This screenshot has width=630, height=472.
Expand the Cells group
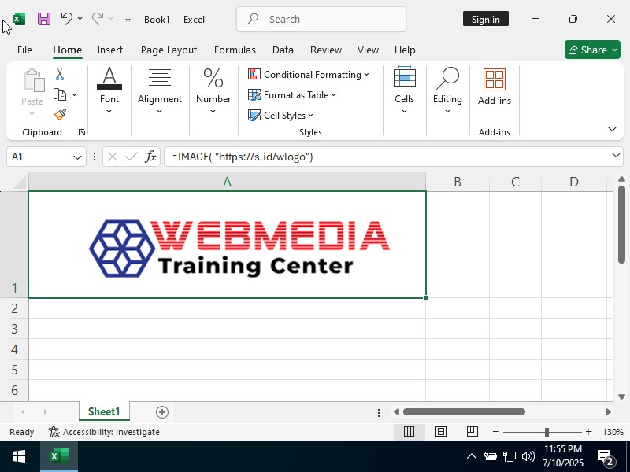(404, 90)
